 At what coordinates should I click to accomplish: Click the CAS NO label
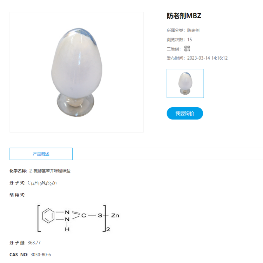(19, 255)
